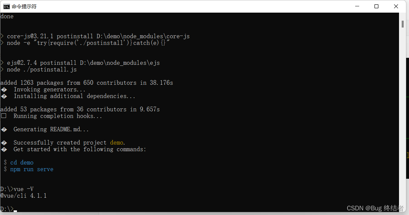Click the square glyph before 'Running completion hooks'
Viewport: 409px width, 215px height.
click(4, 116)
